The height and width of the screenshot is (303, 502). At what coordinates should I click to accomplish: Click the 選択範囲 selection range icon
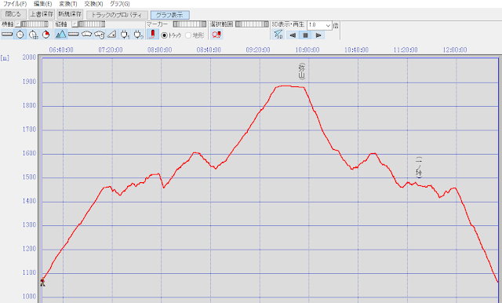pyautogui.click(x=216, y=35)
